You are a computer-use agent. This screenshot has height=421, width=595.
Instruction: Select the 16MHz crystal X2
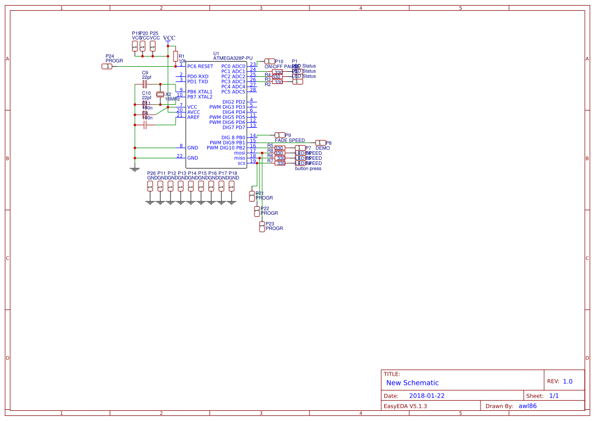(160, 95)
